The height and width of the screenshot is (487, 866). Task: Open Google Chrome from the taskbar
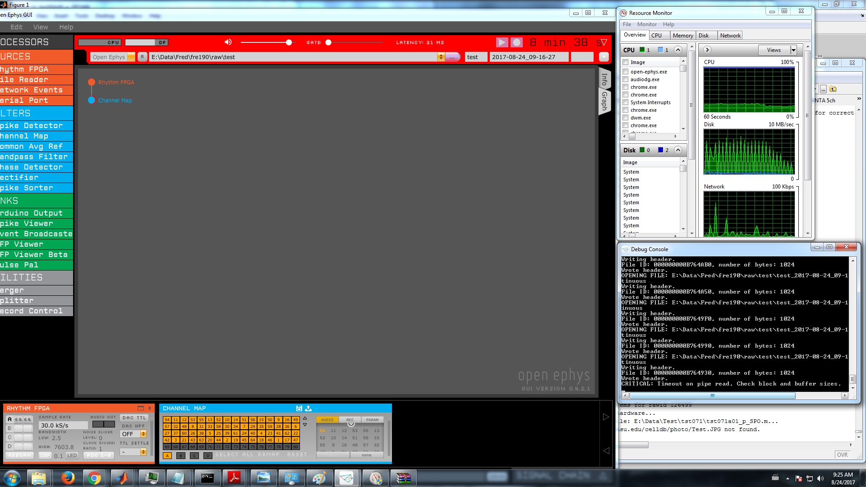click(94, 478)
